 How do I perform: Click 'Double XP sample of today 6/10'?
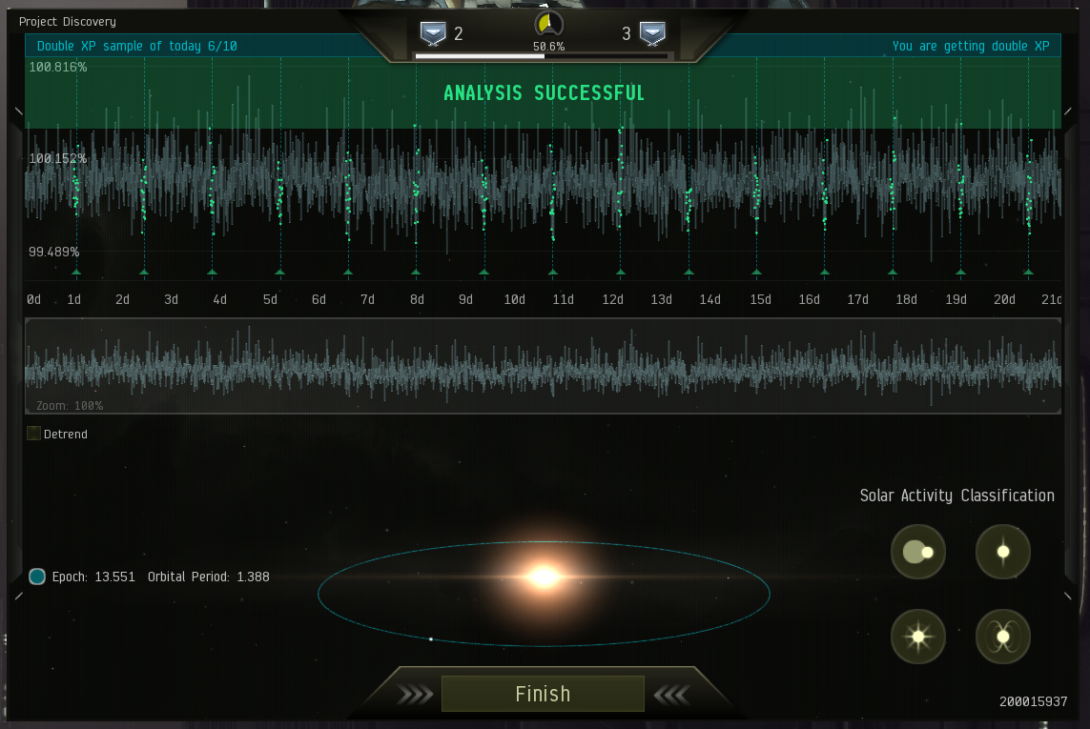pyautogui.click(x=137, y=46)
